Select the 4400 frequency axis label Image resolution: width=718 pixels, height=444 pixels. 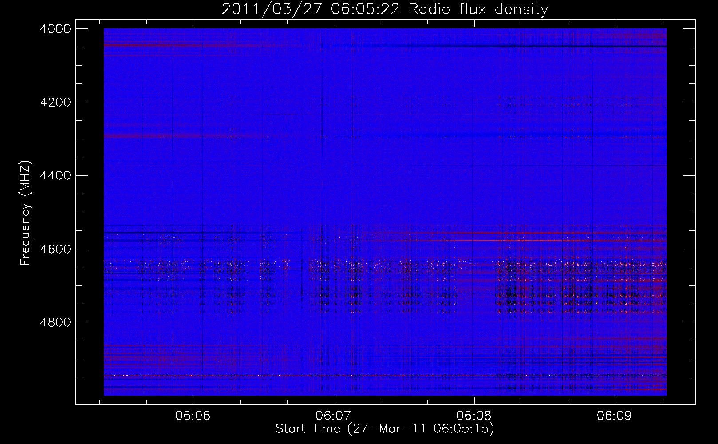click(x=55, y=175)
